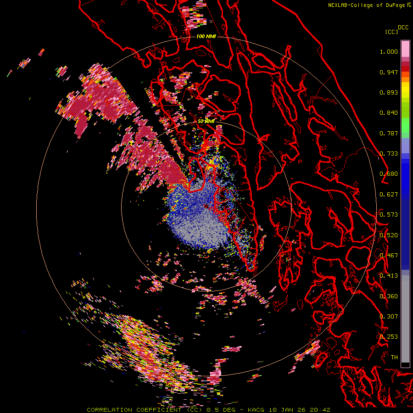Click the gray segment of color bar
The image size is (413, 413).
[x=405, y=319]
